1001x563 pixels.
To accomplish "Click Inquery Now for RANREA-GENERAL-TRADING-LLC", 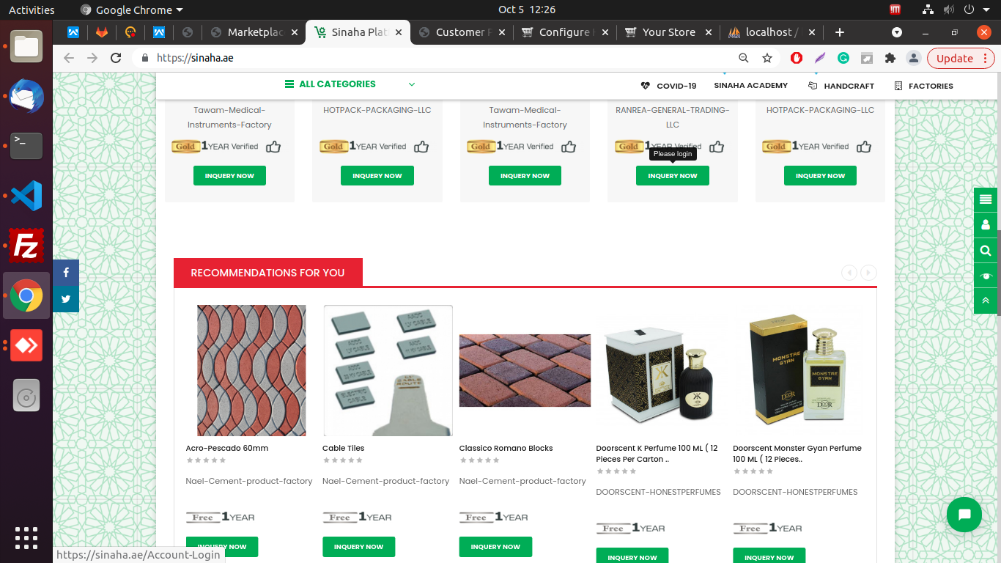I will click(x=673, y=176).
